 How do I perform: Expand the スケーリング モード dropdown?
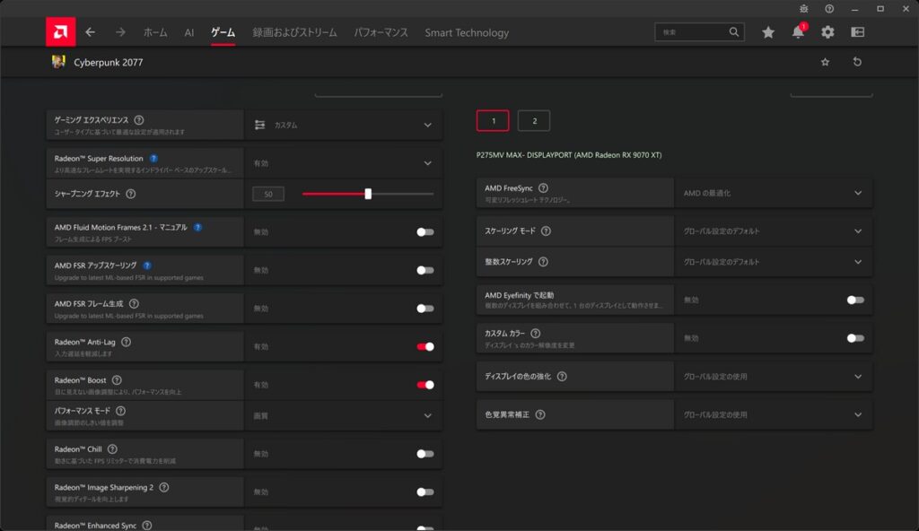858,231
